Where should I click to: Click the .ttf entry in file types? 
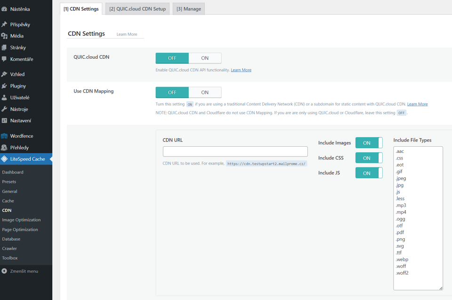pyautogui.click(x=399, y=253)
